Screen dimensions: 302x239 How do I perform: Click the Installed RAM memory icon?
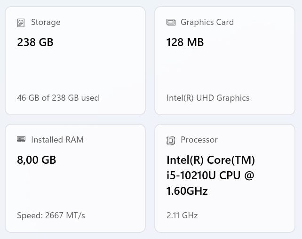point(21,139)
